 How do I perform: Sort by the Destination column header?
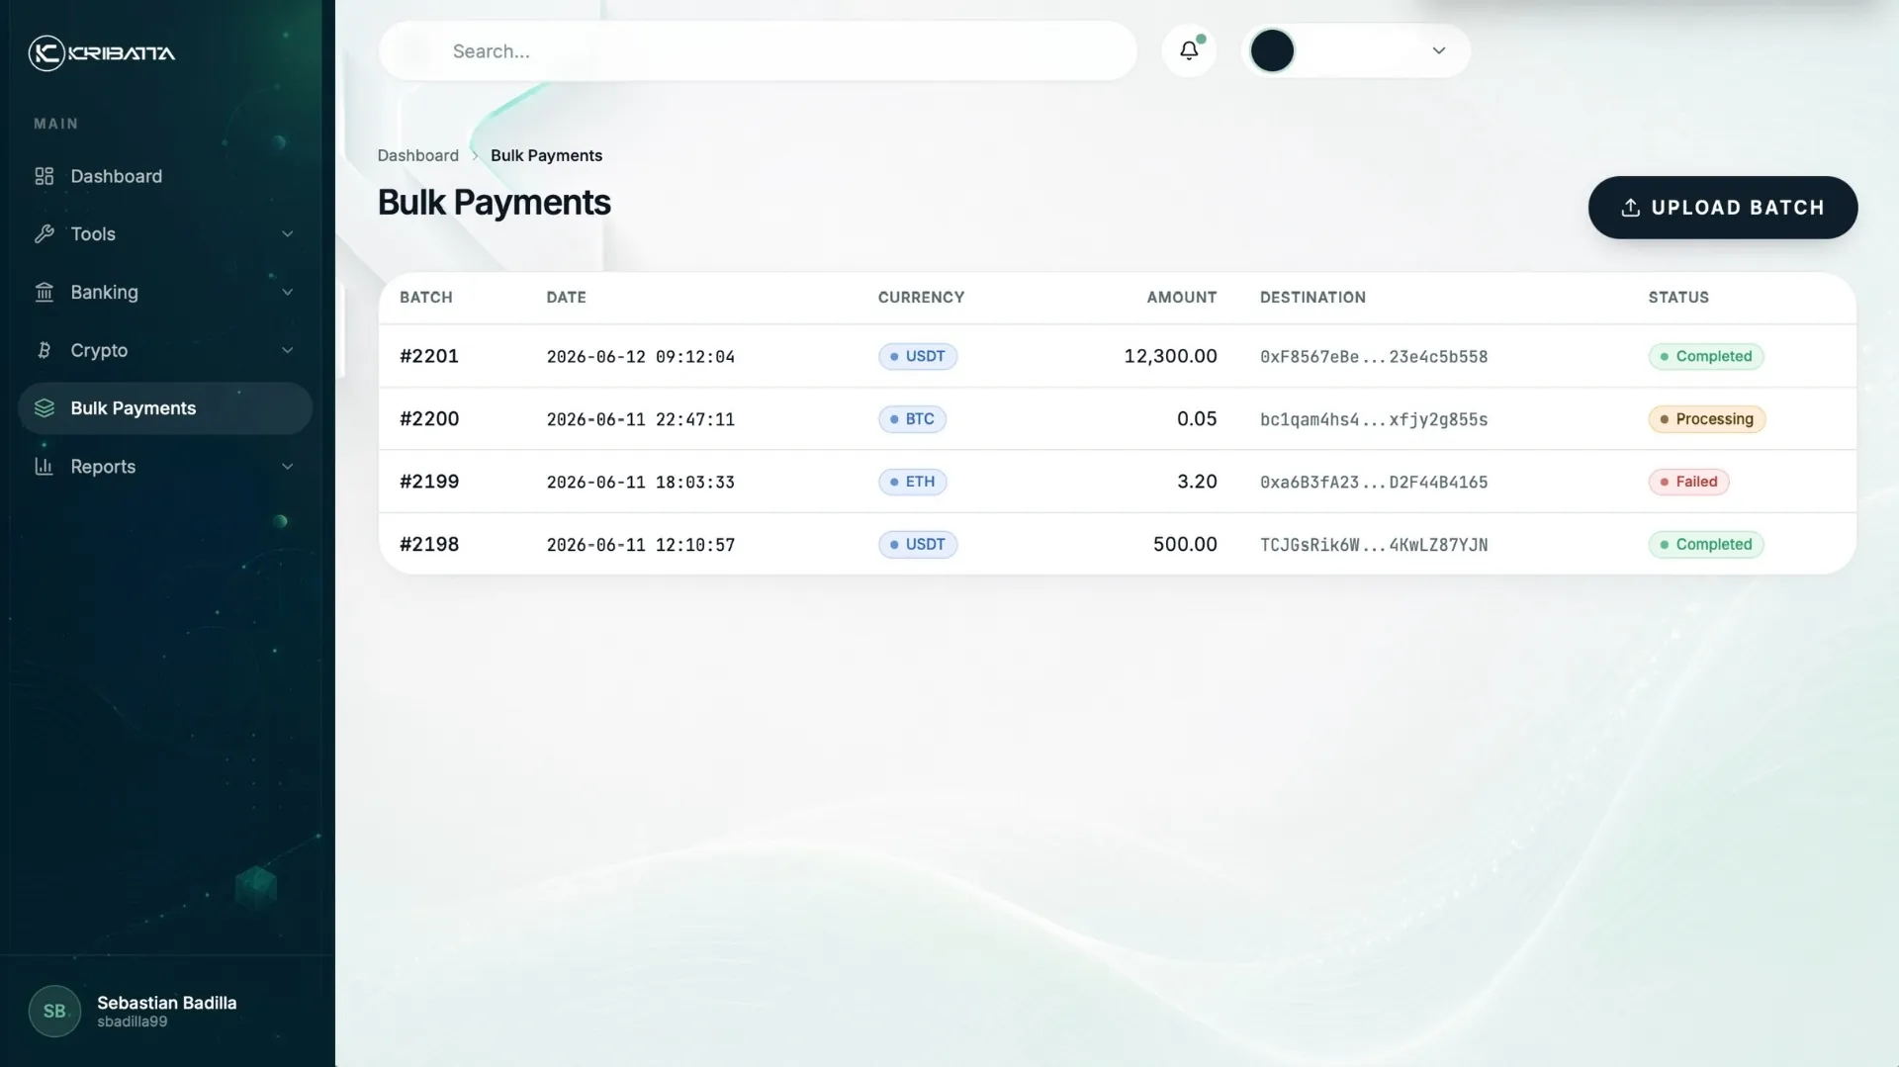1312,298
